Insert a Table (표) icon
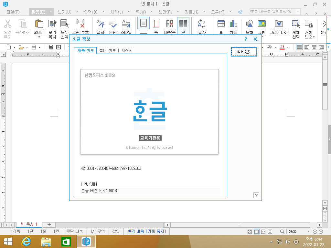 click(221, 24)
